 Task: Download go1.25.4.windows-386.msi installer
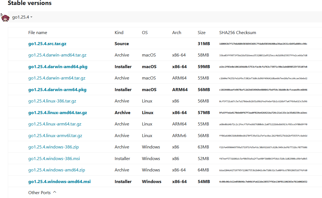(54, 159)
